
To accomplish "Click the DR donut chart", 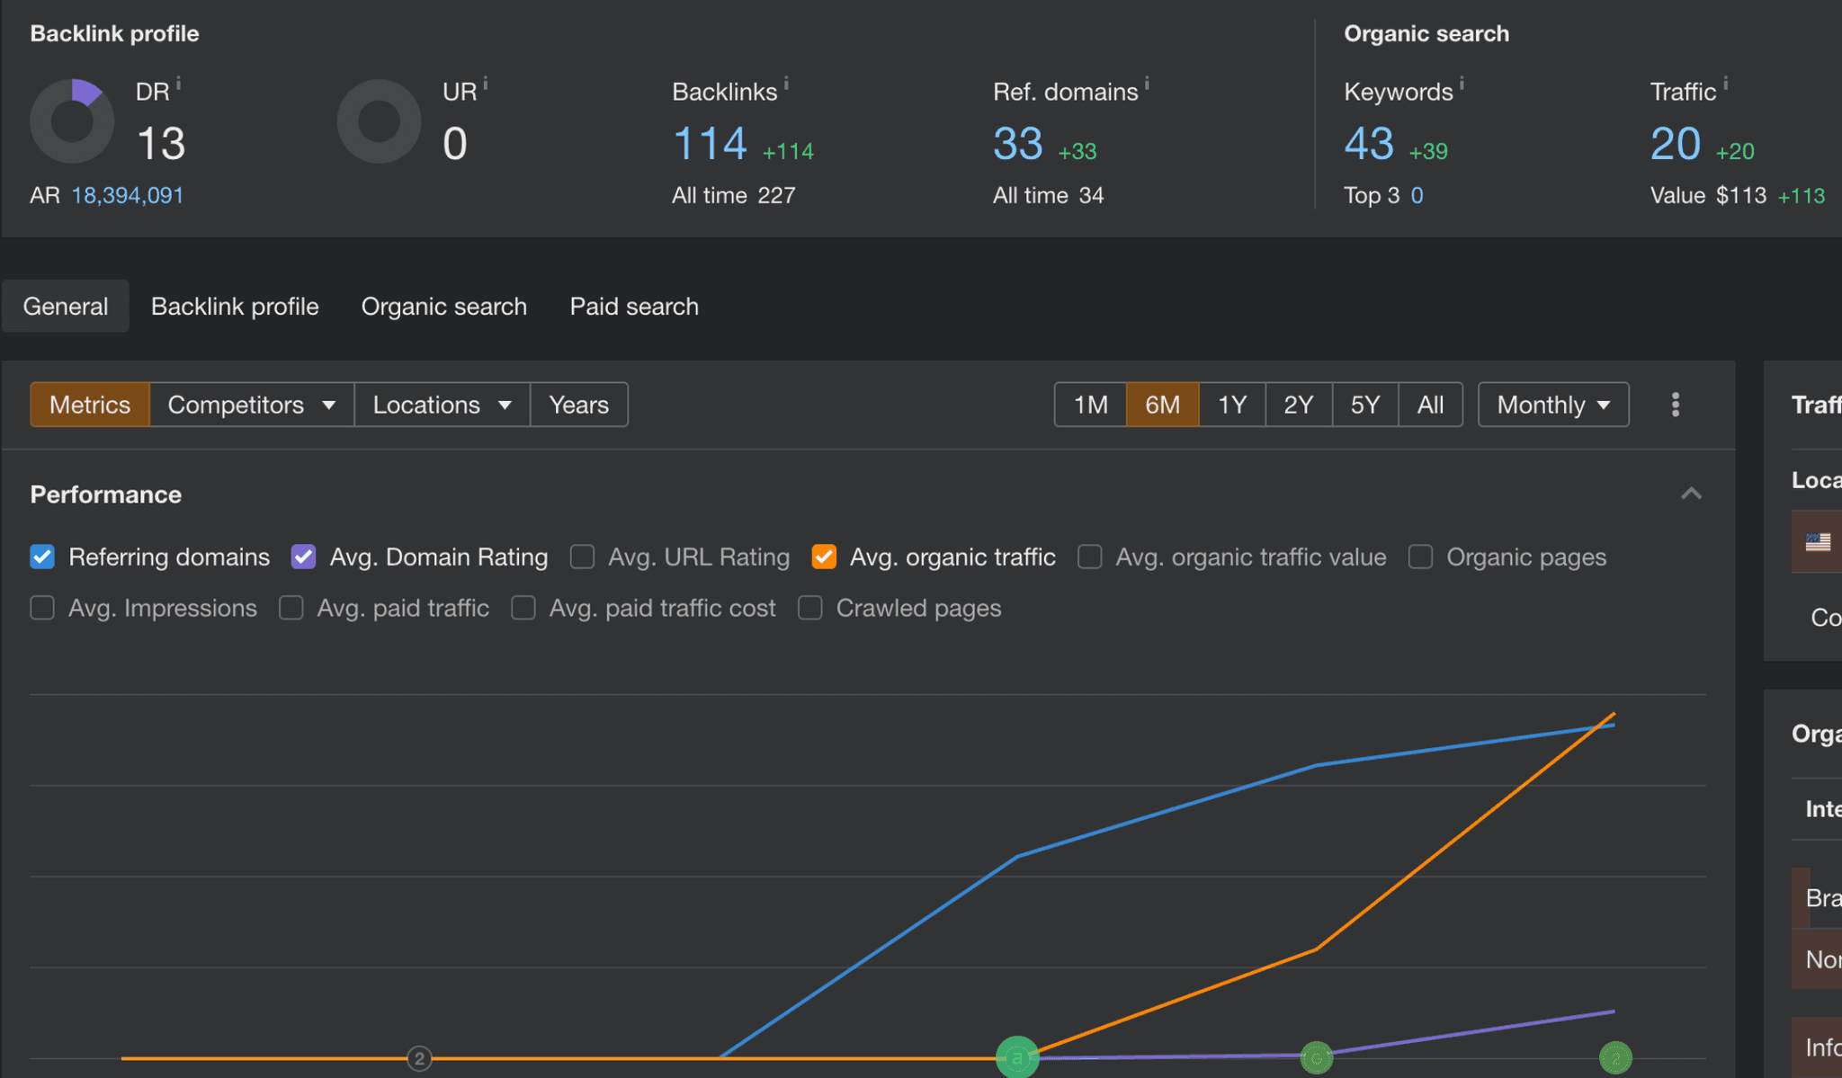I will pos(72,121).
